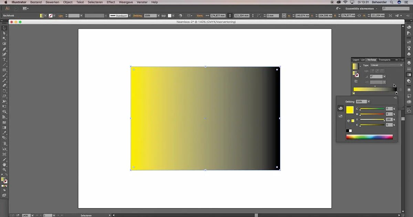Toggle the fill and stroke swatch in toolbox

pyautogui.click(x=4, y=180)
